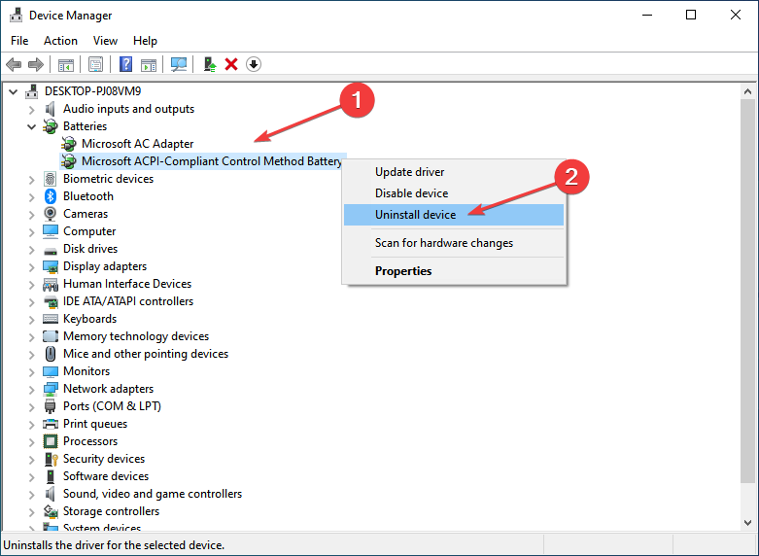The height and width of the screenshot is (556, 759).
Task: Expand Human Interface Devices
Action: point(31,284)
